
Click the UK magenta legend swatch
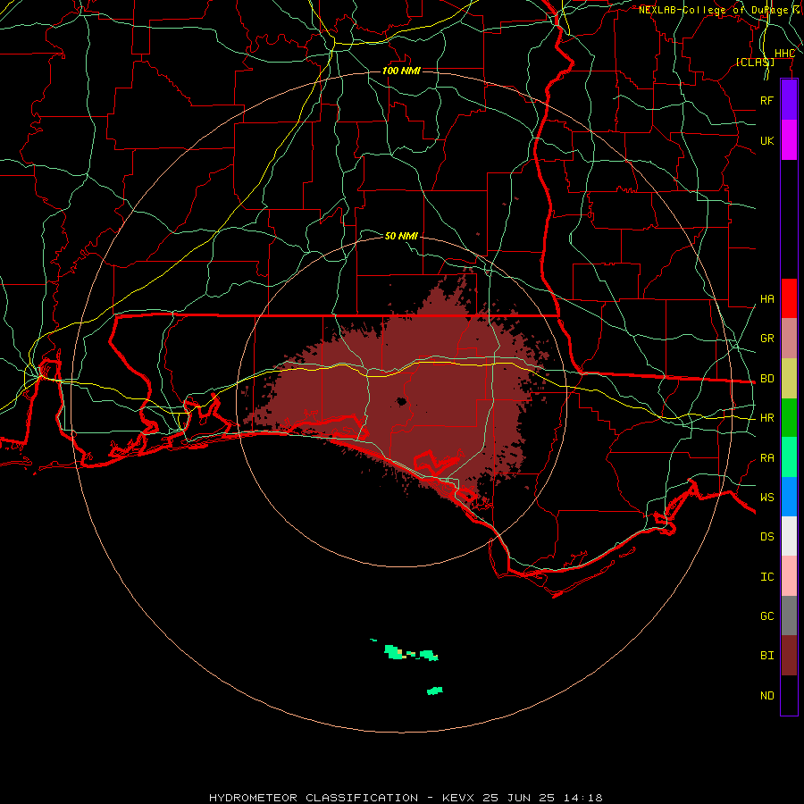coord(789,140)
